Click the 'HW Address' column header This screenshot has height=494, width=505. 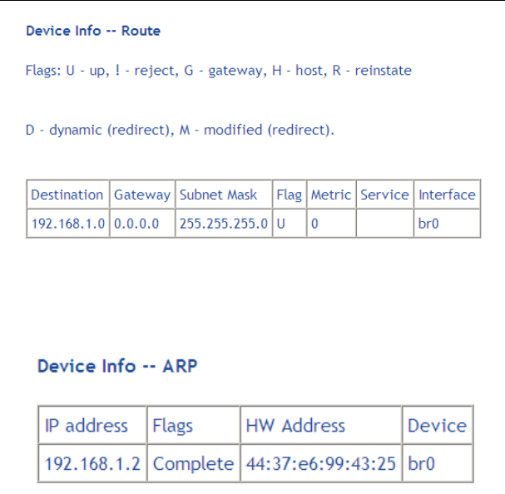pyautogui.click(x=321, y=425)
